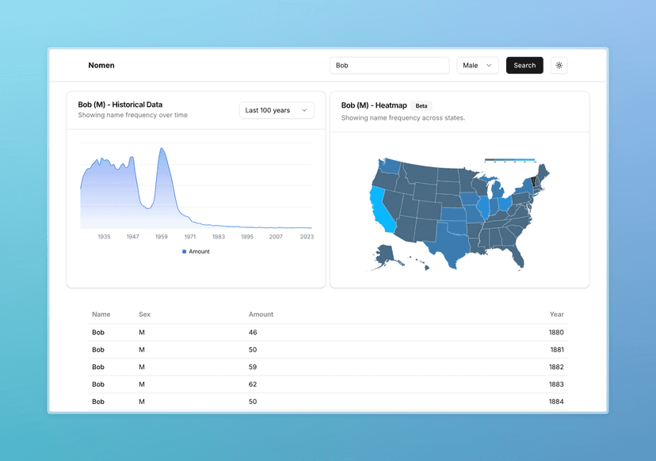Viewport: 656px width, 461px height.
Task: Select California on the heatmap
Action: (381, 208)
